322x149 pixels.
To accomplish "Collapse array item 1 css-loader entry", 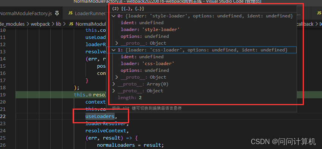I will tap(114, 50).
